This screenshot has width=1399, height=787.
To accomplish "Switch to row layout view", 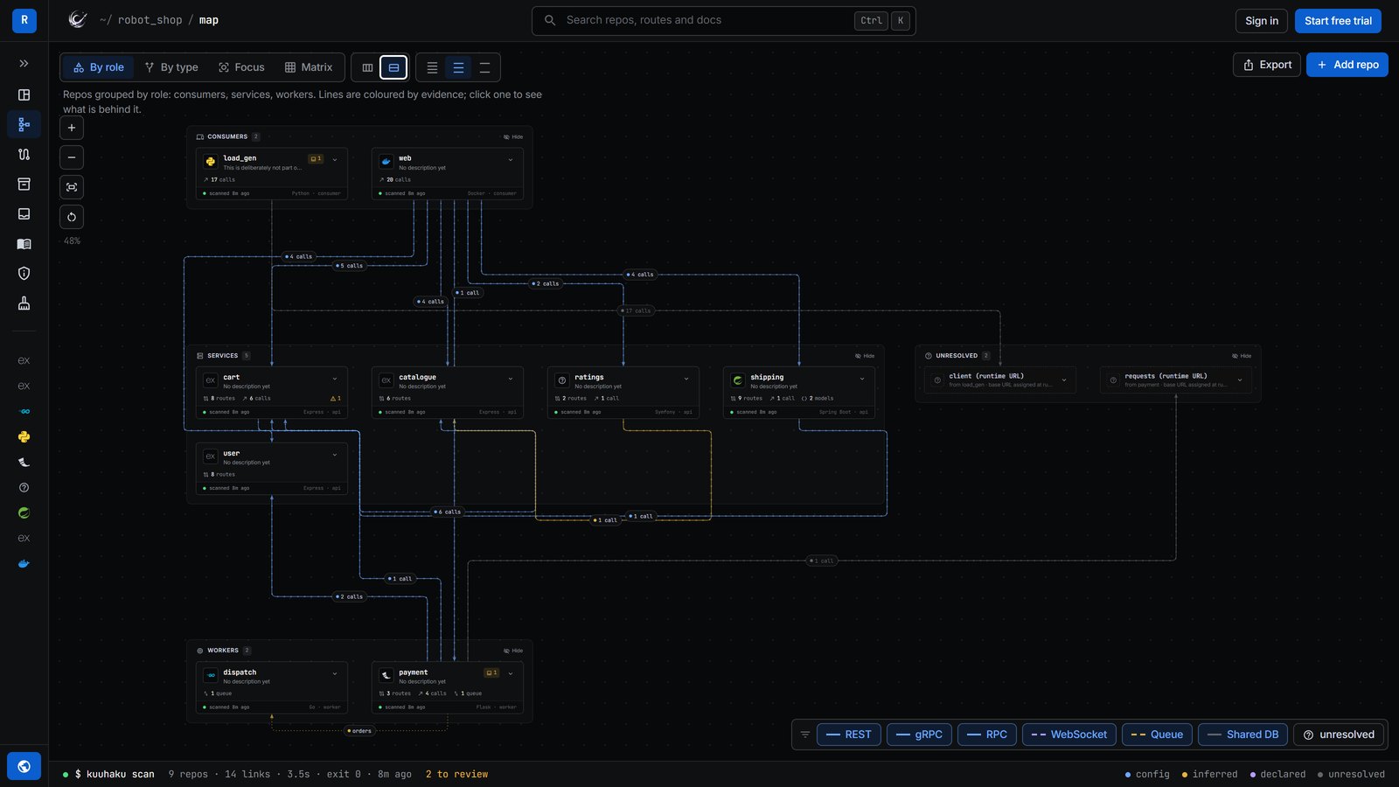I will (x=393, y=67).
